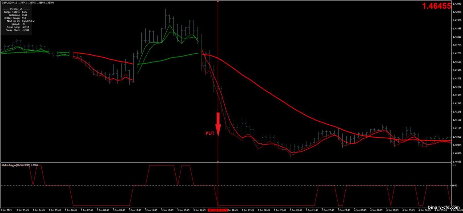Screen dimensions: 463x213
Task: Click the GBPUSD,M15 chart title text
Action: [x=9, y=2]
